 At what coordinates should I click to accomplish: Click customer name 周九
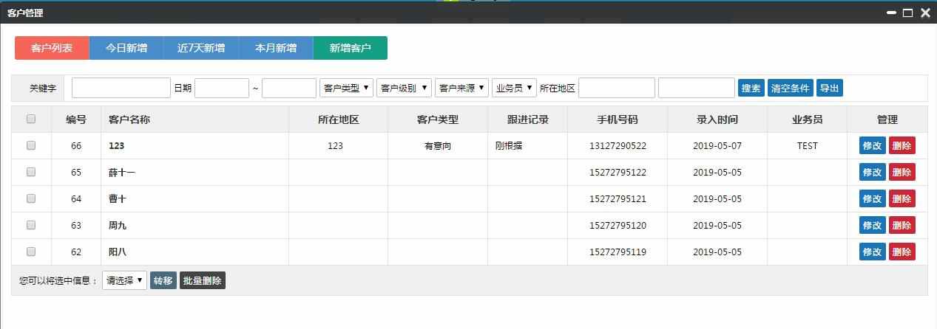[x=118, y=226]
